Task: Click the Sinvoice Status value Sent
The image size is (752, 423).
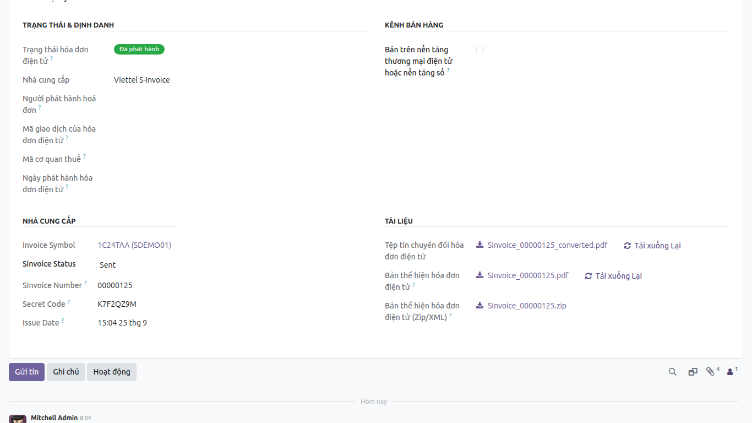Action: (107, 265)
